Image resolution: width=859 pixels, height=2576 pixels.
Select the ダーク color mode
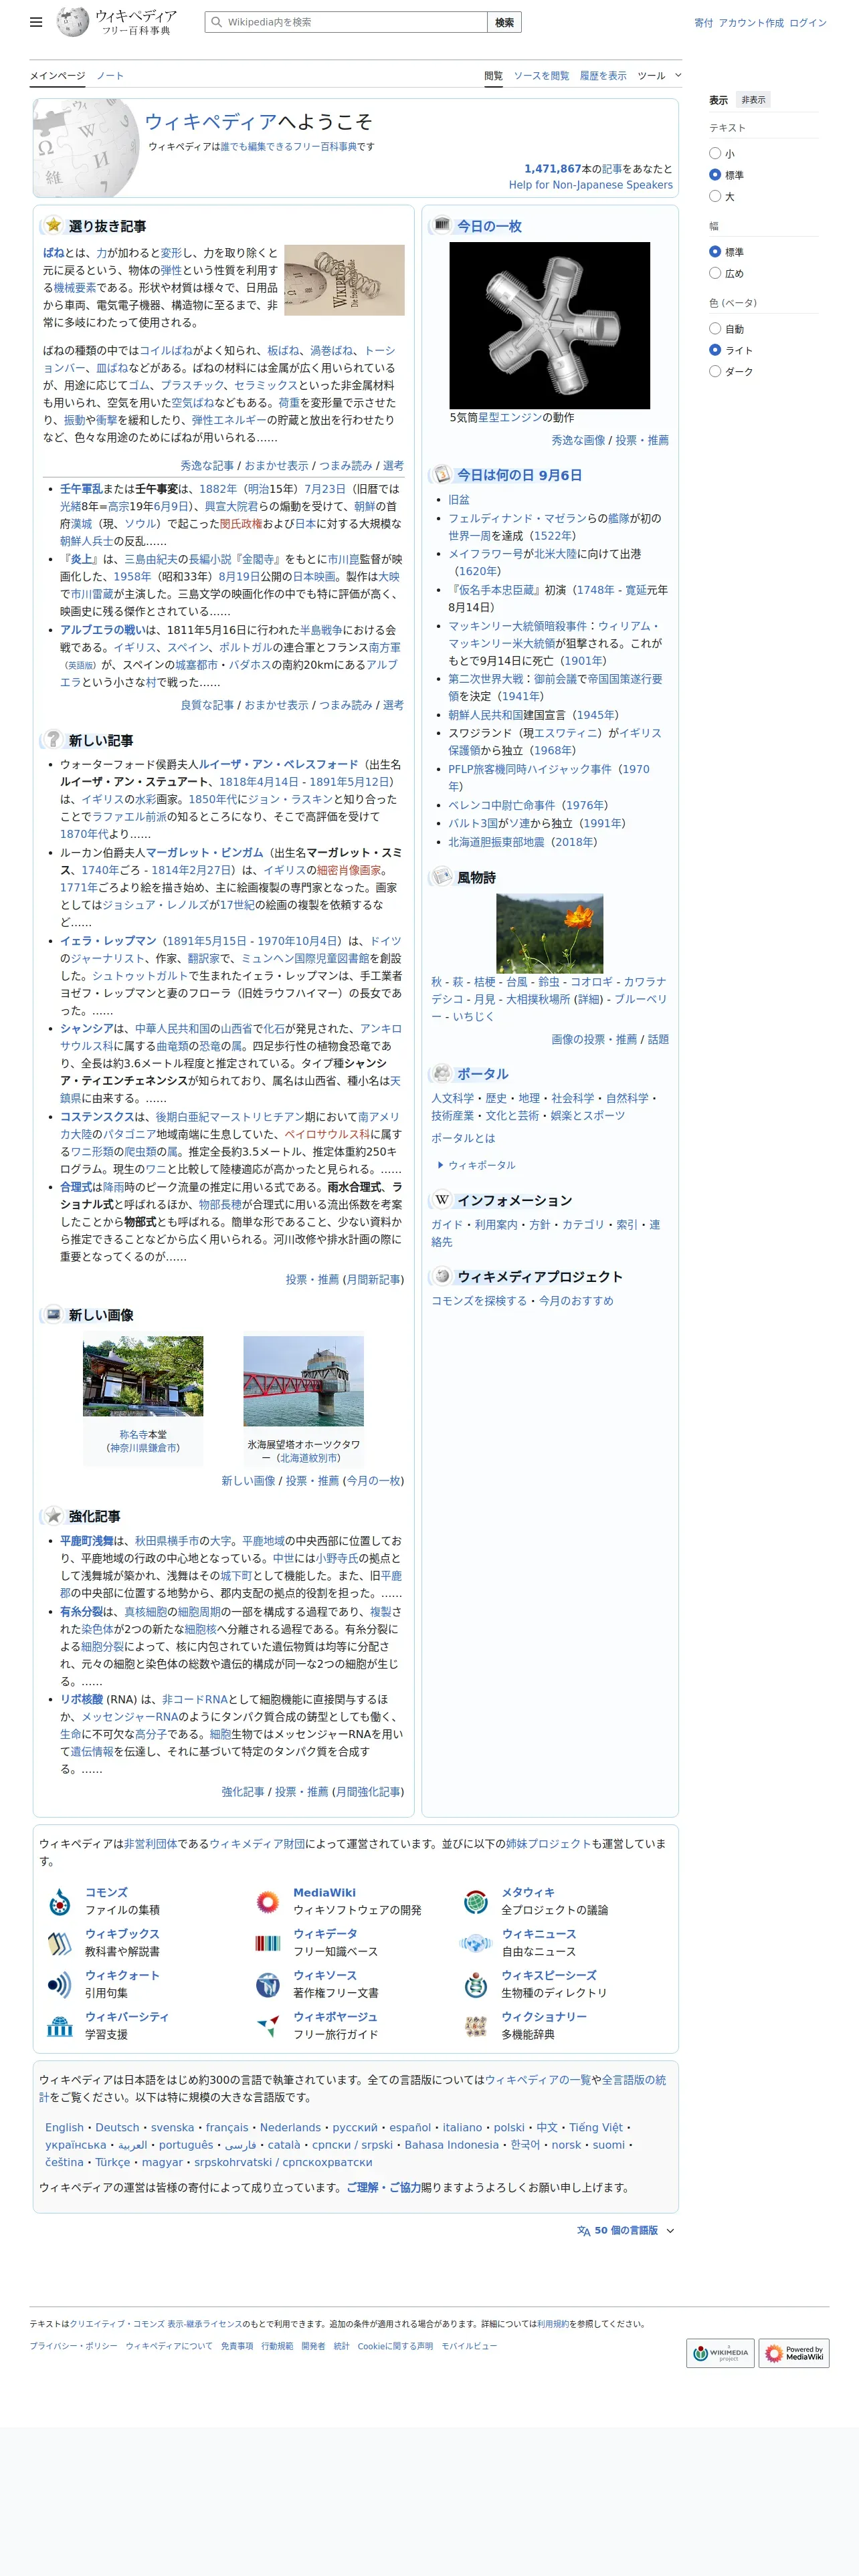tap(715, 371)
